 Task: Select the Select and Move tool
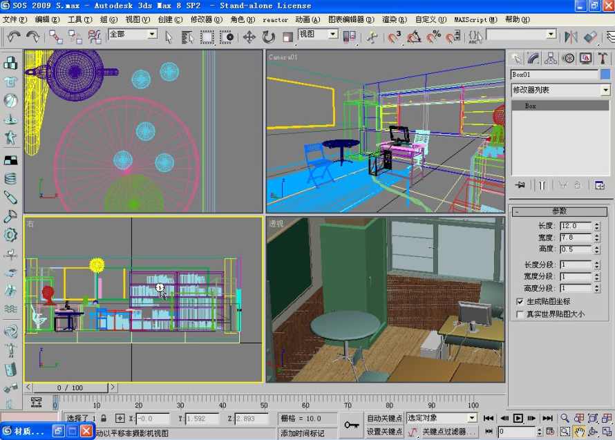[x=249, y=37]
